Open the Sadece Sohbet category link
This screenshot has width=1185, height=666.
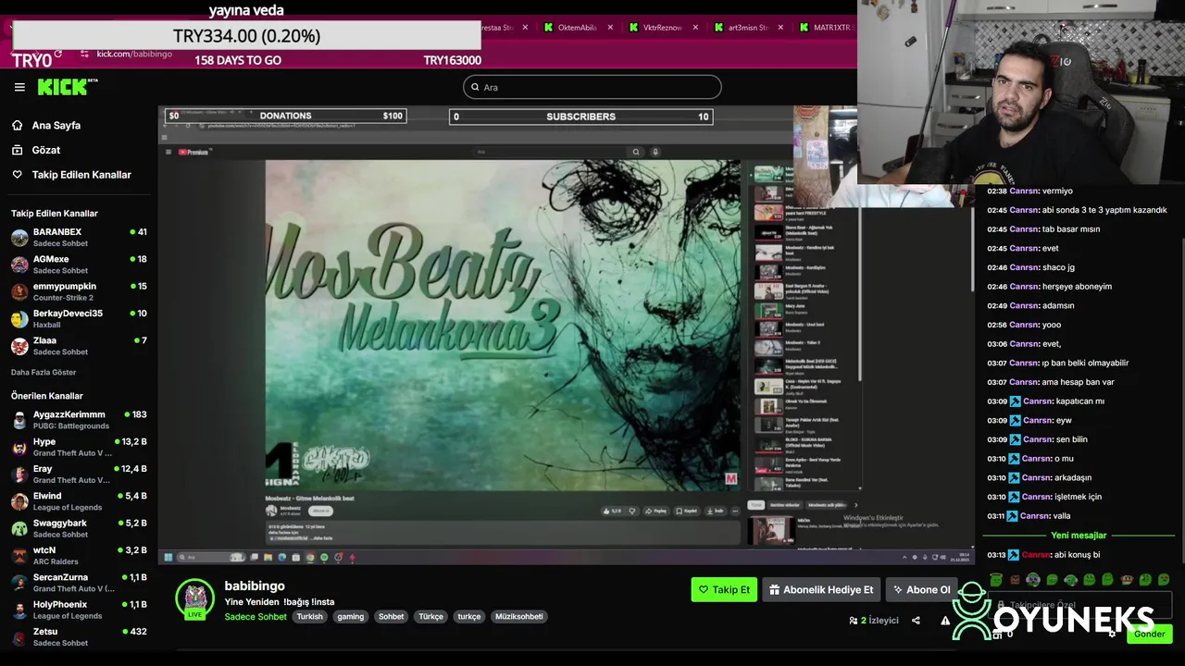(256, 617)
